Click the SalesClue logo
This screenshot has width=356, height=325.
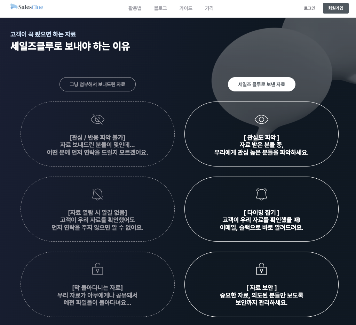27,7
